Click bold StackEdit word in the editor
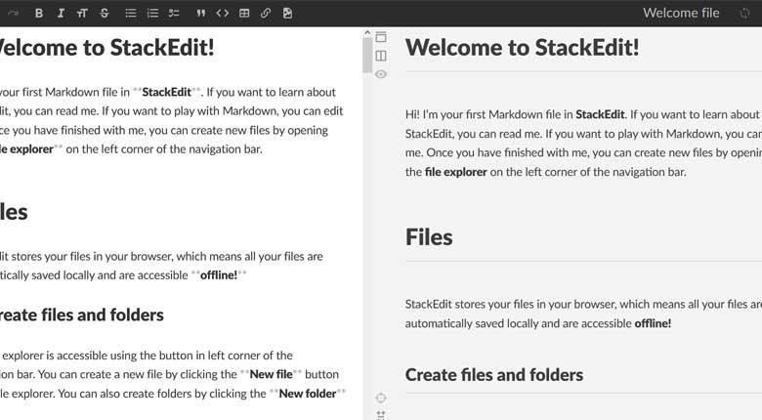This screenshot has height=420, width=762. [166, 92]
